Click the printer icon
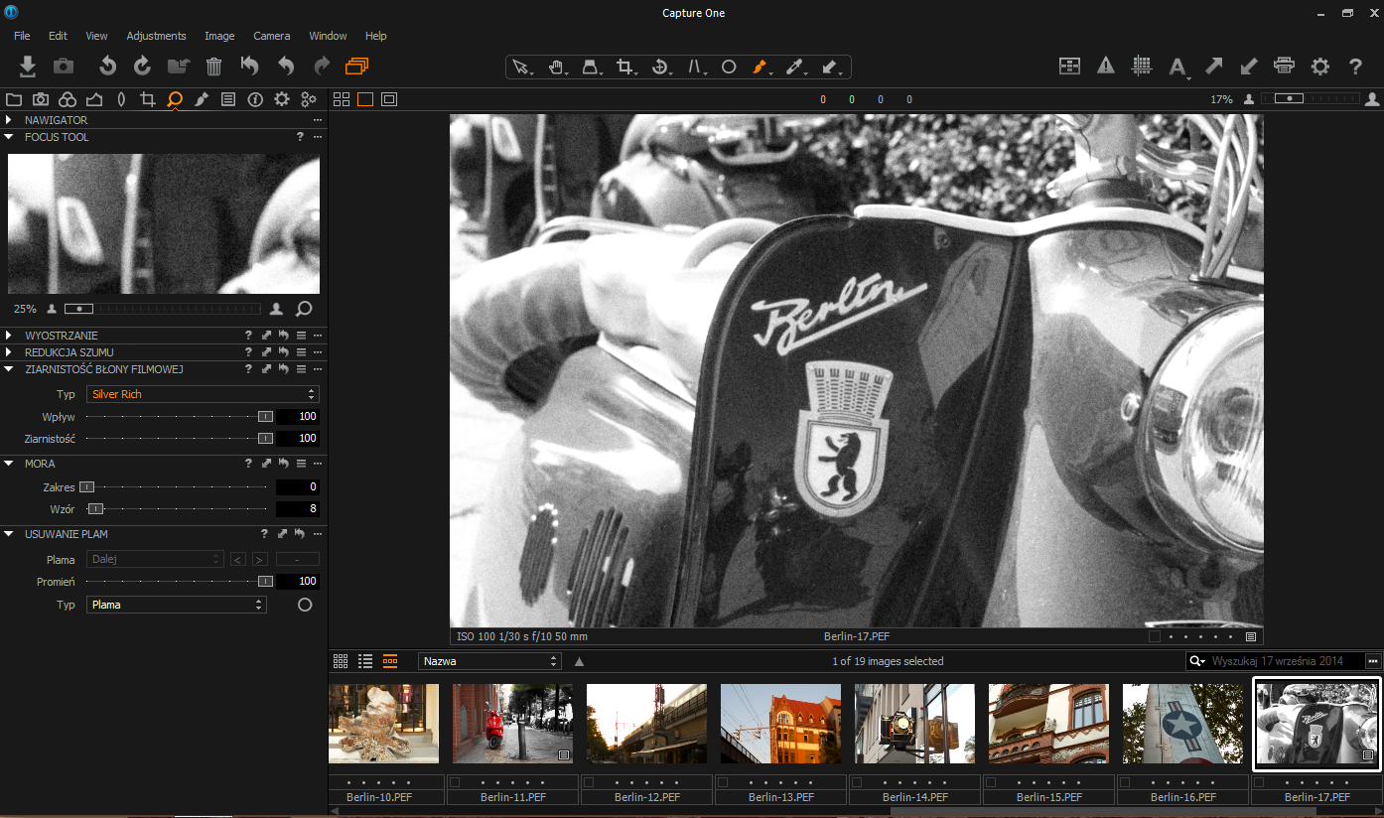 click(x=1284, y=67)
